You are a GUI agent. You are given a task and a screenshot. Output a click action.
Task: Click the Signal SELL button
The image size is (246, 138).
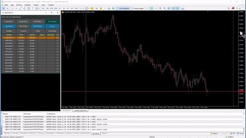click(x=23, y=21)
